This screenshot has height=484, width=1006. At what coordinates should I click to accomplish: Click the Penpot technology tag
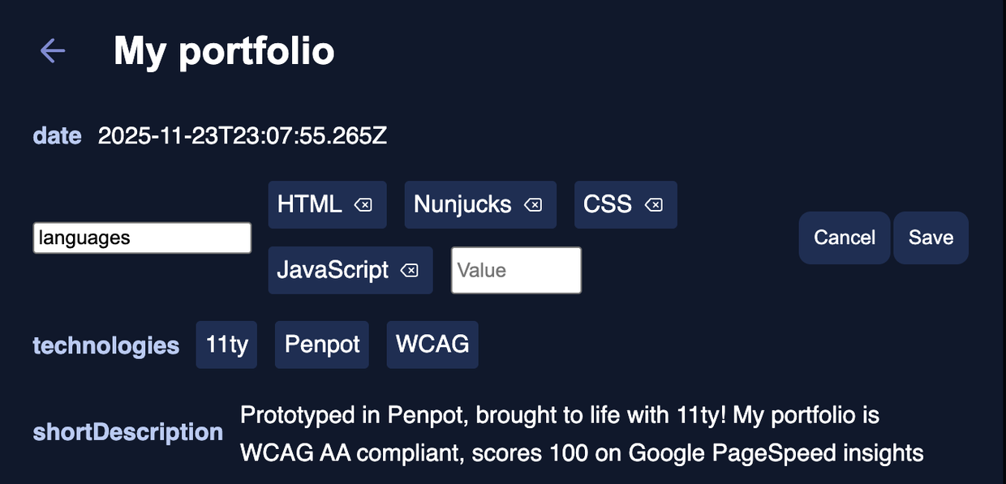click(x=322, y=345)
